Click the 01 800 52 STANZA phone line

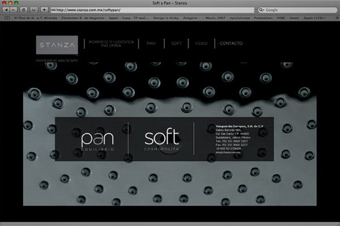pos(228,149)
